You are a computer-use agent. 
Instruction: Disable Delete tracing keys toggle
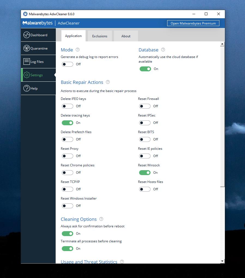[67, 123]
